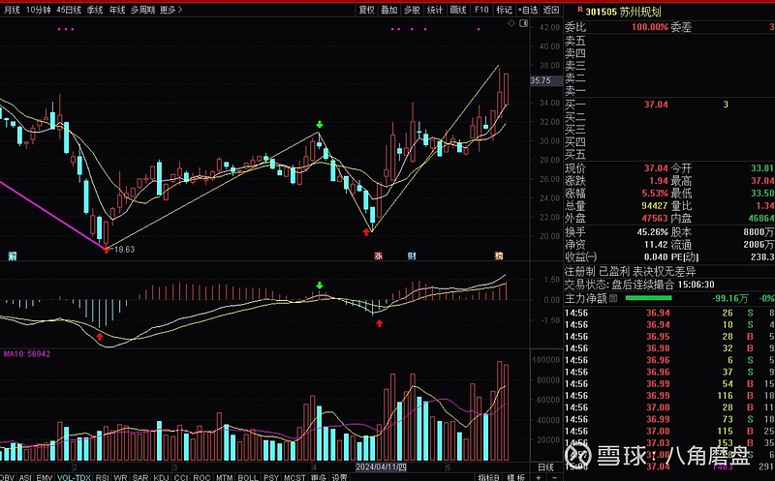
Task: Open the 复权 adjustment dropdown
Action: (x=367, y=10)
